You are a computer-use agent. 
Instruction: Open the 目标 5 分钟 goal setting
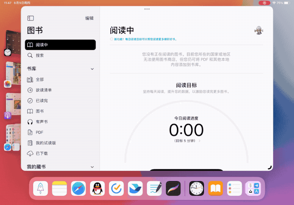click(187, 141)
